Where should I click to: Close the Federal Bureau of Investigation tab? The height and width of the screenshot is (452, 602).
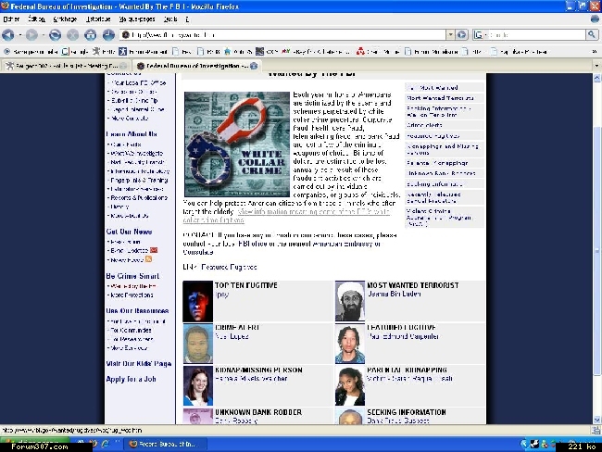[x=254, y=66]
